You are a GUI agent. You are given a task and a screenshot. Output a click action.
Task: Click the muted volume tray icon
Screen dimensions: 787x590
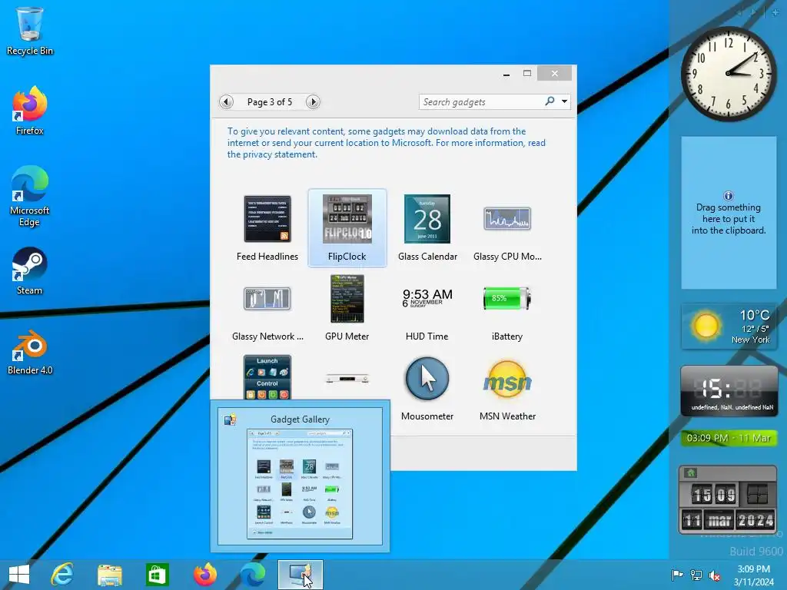(x=714, y=575)
